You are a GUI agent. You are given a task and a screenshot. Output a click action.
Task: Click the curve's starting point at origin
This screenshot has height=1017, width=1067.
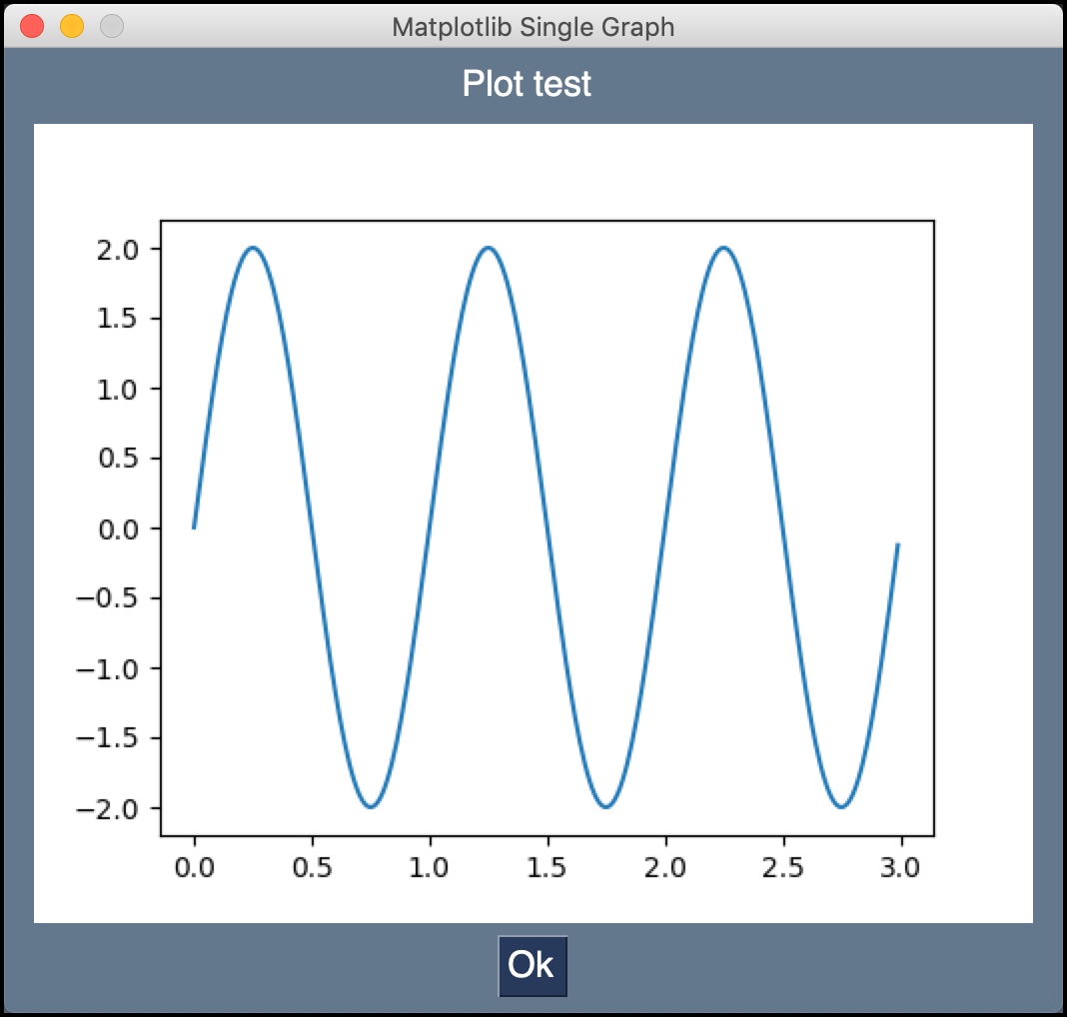pyautogui.click(x=195, y=527)
